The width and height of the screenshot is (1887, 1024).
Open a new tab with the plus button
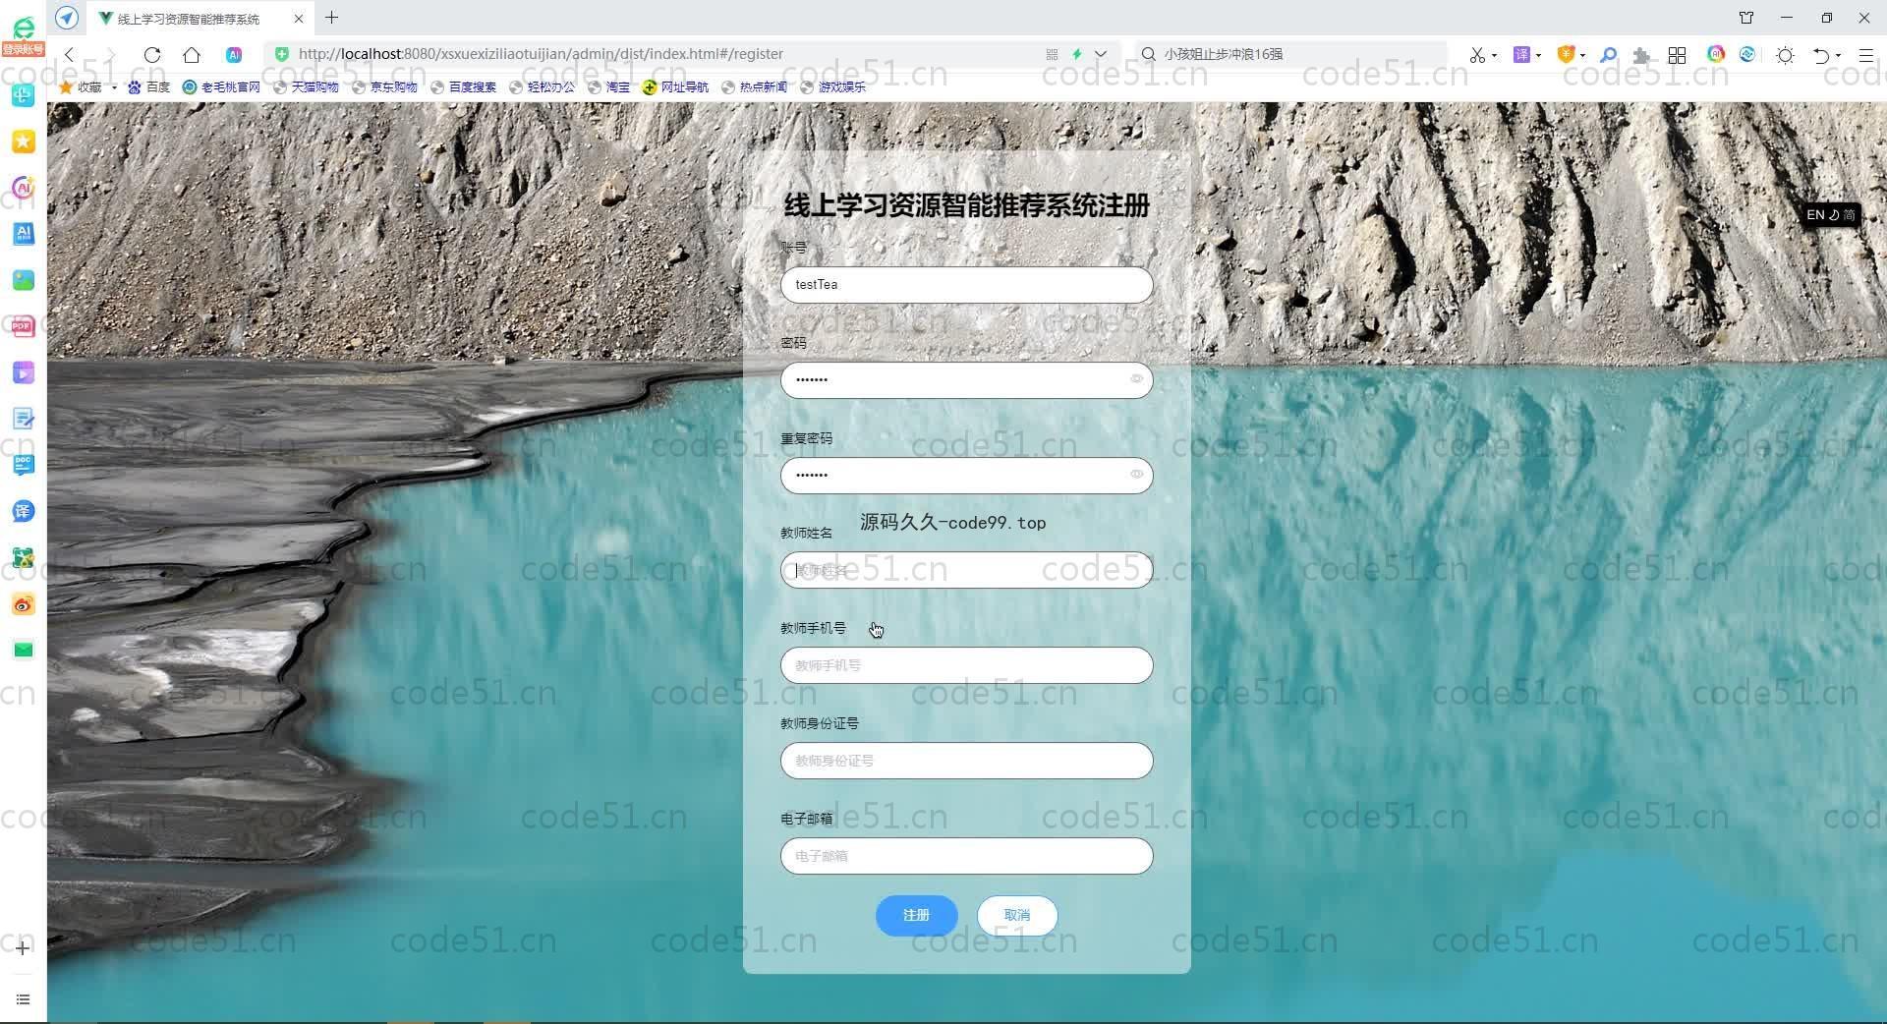(x=332, y=18)
